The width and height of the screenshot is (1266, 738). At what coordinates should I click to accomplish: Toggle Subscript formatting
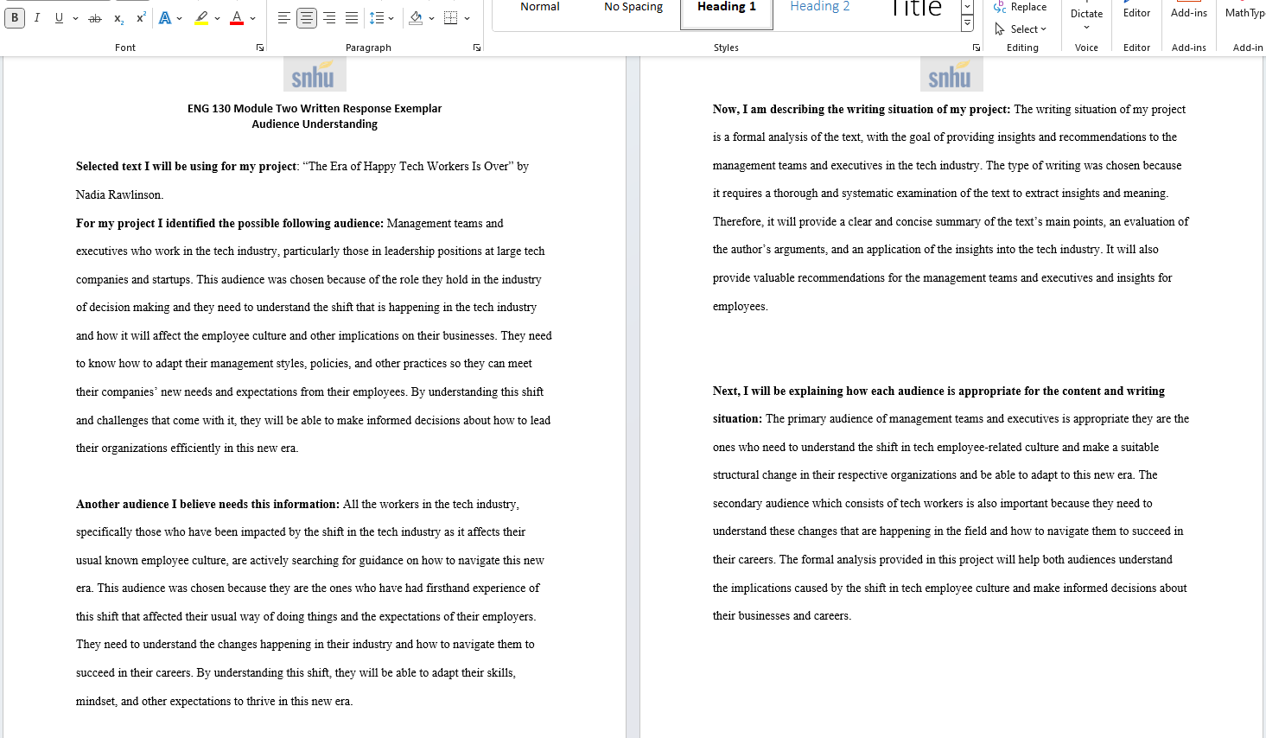118,18
